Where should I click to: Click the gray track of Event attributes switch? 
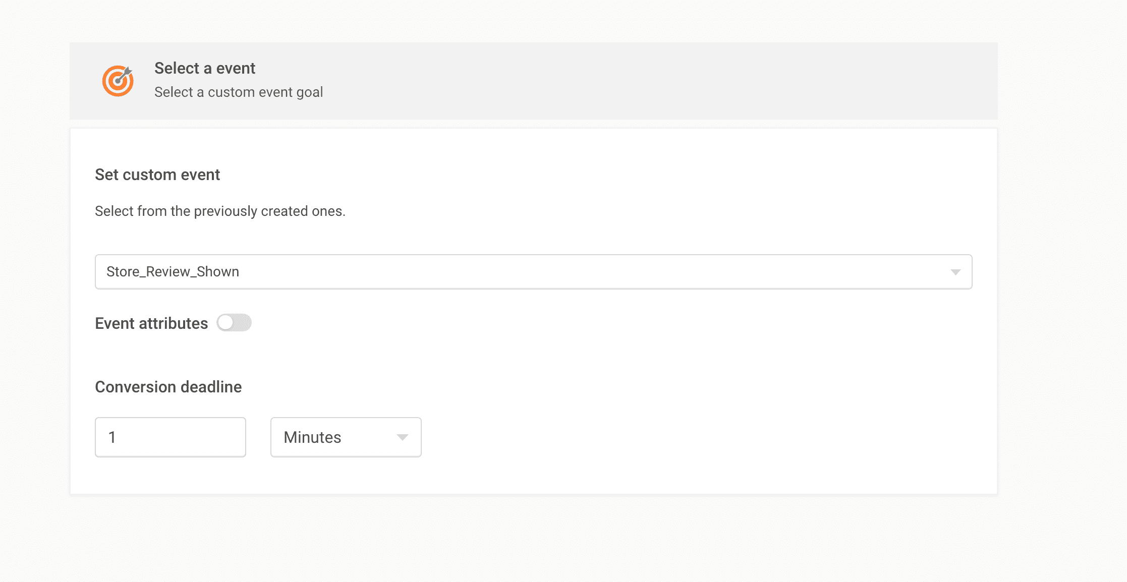point(243,323)
